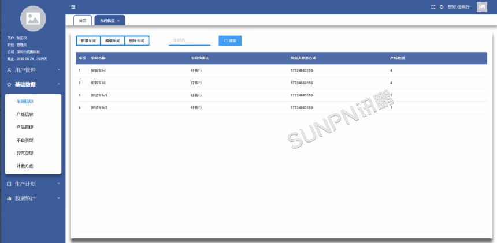
Task: Click 任我行 in the 预装车间 row
Action: (x=196, y=70)
